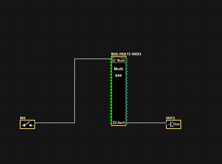Click the E Bus Plus logo
Image resolution: width=222 pixels, height=164 pixels.
pyautogui.click(x=119, y=60)
